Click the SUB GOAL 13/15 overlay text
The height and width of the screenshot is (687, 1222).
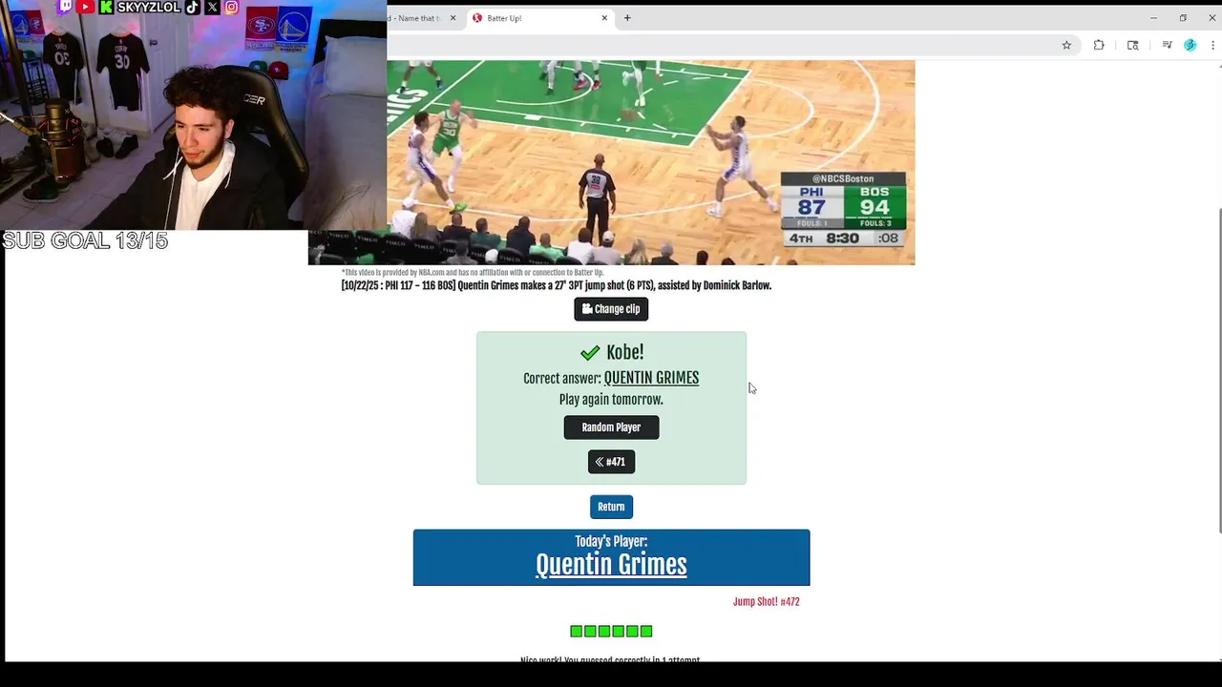coord(85,241)
